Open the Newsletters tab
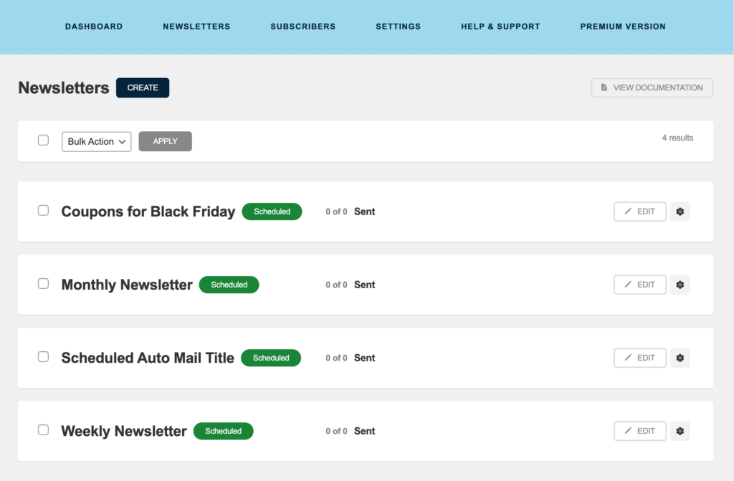This screenshot has width=734, height=481. tap(196, 27)
